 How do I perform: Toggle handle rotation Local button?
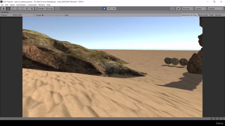click(49, 8)
